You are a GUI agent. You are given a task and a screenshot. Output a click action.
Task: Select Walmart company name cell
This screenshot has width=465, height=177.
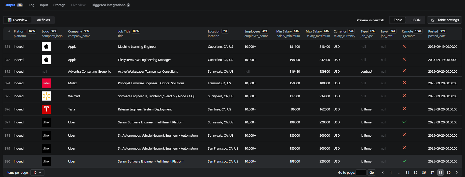point(74,96)
